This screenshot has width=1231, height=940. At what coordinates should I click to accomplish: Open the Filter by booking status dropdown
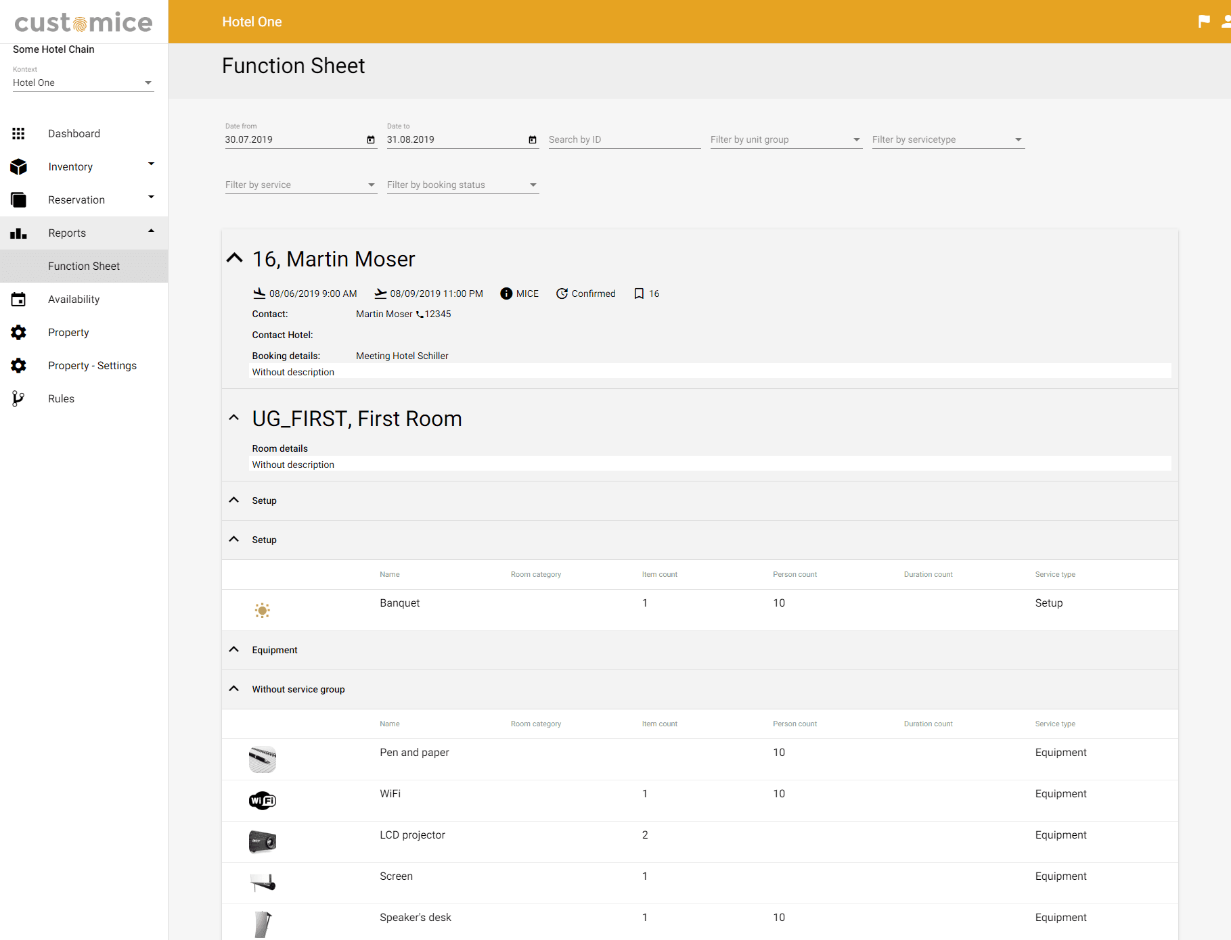462,185
